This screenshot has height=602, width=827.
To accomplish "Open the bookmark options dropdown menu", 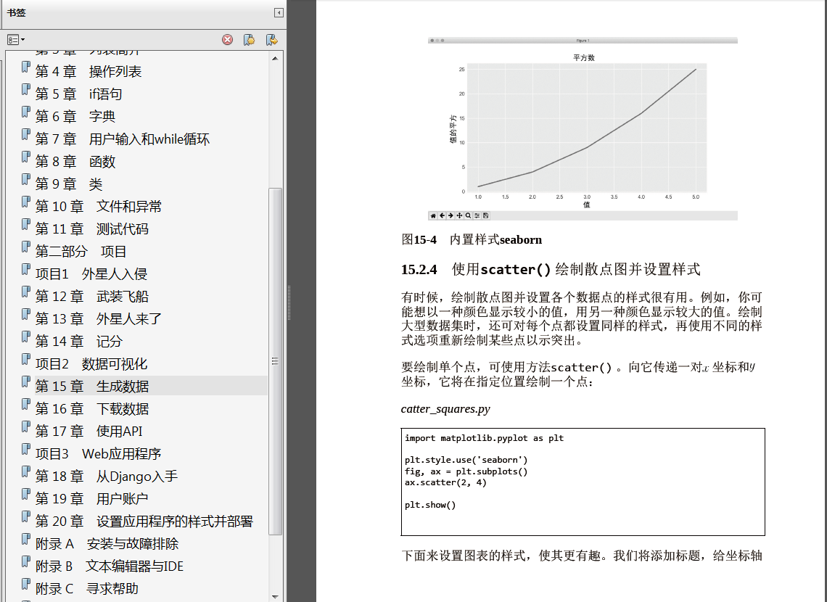I will [16, 40].
